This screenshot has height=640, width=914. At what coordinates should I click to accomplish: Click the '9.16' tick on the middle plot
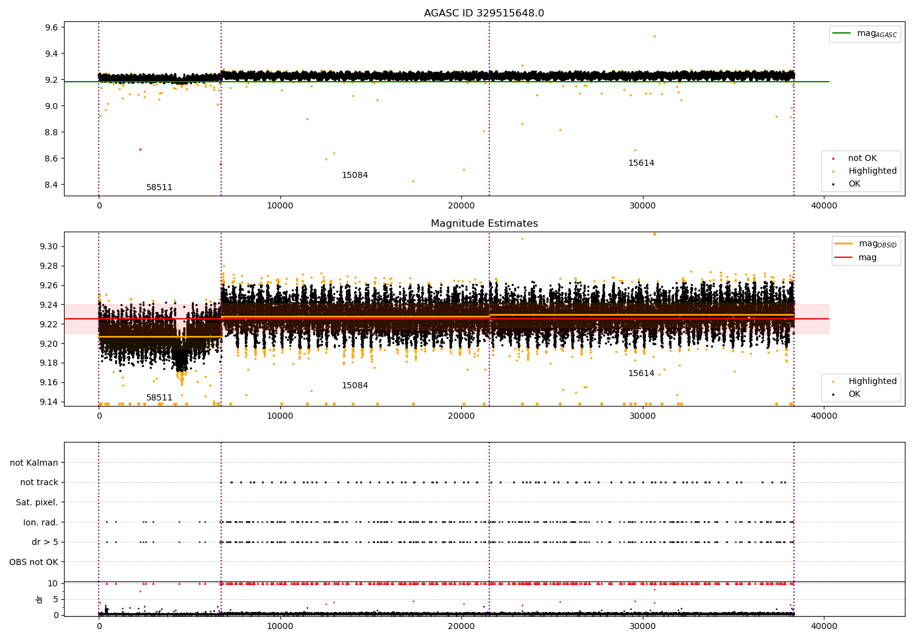tap(49, 383)
